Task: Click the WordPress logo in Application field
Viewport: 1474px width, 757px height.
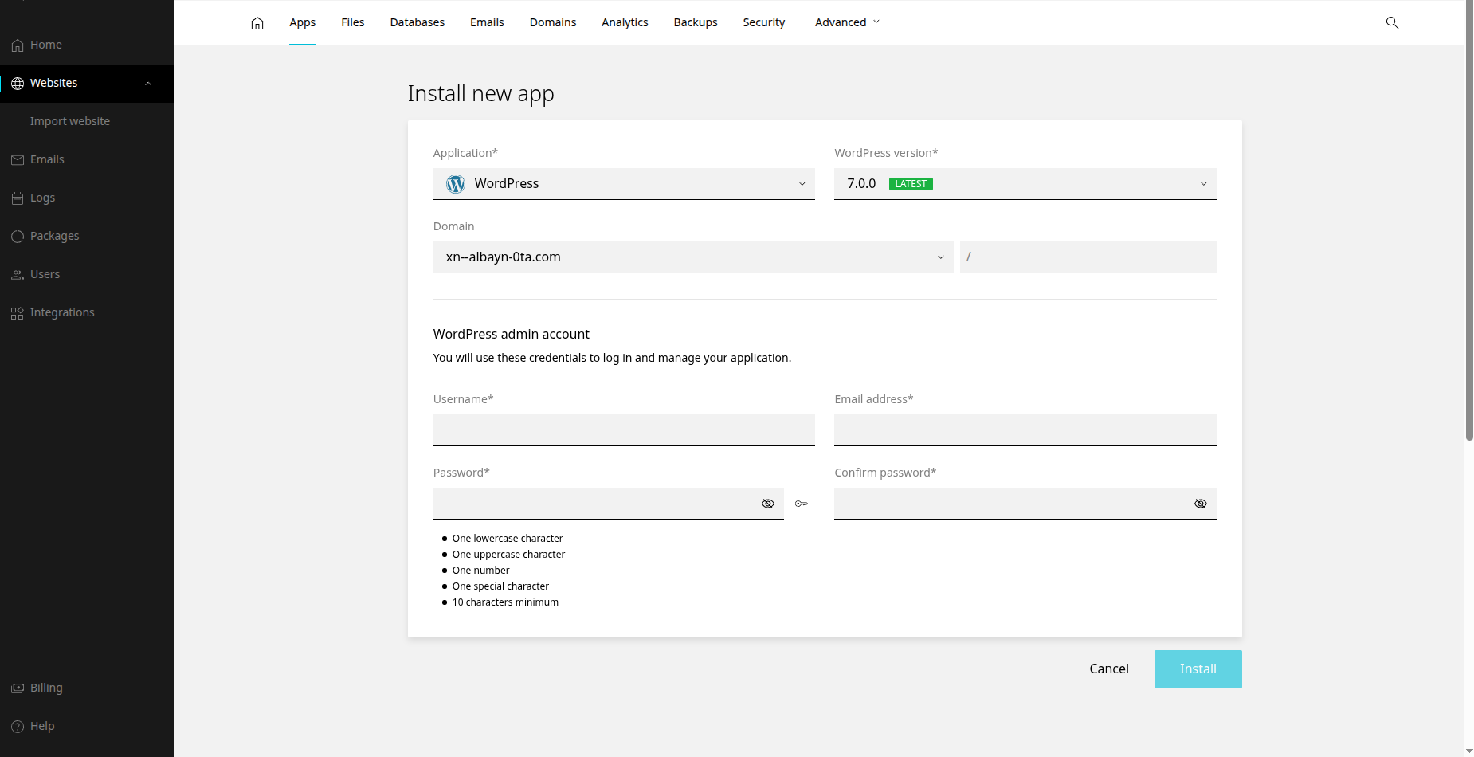Action: (x=456, y=184)
